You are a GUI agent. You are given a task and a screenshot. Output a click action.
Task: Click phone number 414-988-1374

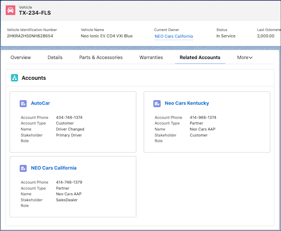pyautogui.click(x=203, y=118)
